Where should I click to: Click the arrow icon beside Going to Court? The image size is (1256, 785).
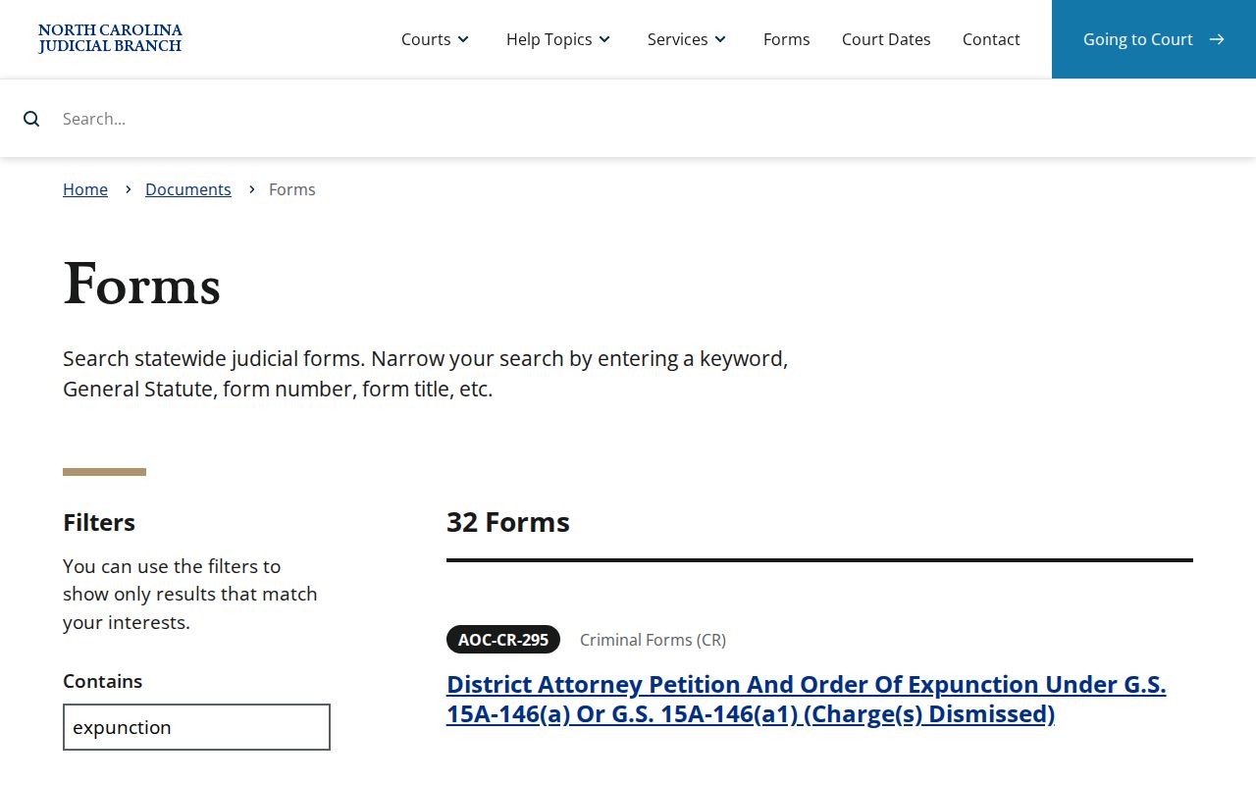[1217, 39]
